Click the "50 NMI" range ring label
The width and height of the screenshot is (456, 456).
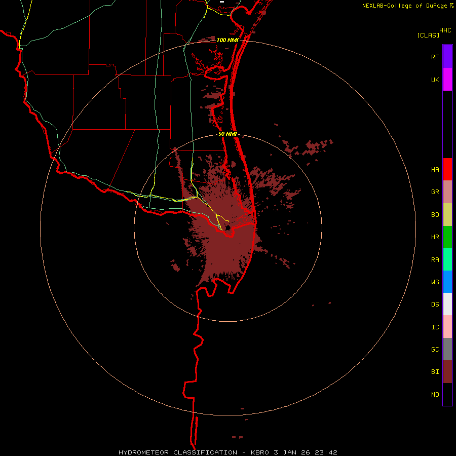click(227, 134)
